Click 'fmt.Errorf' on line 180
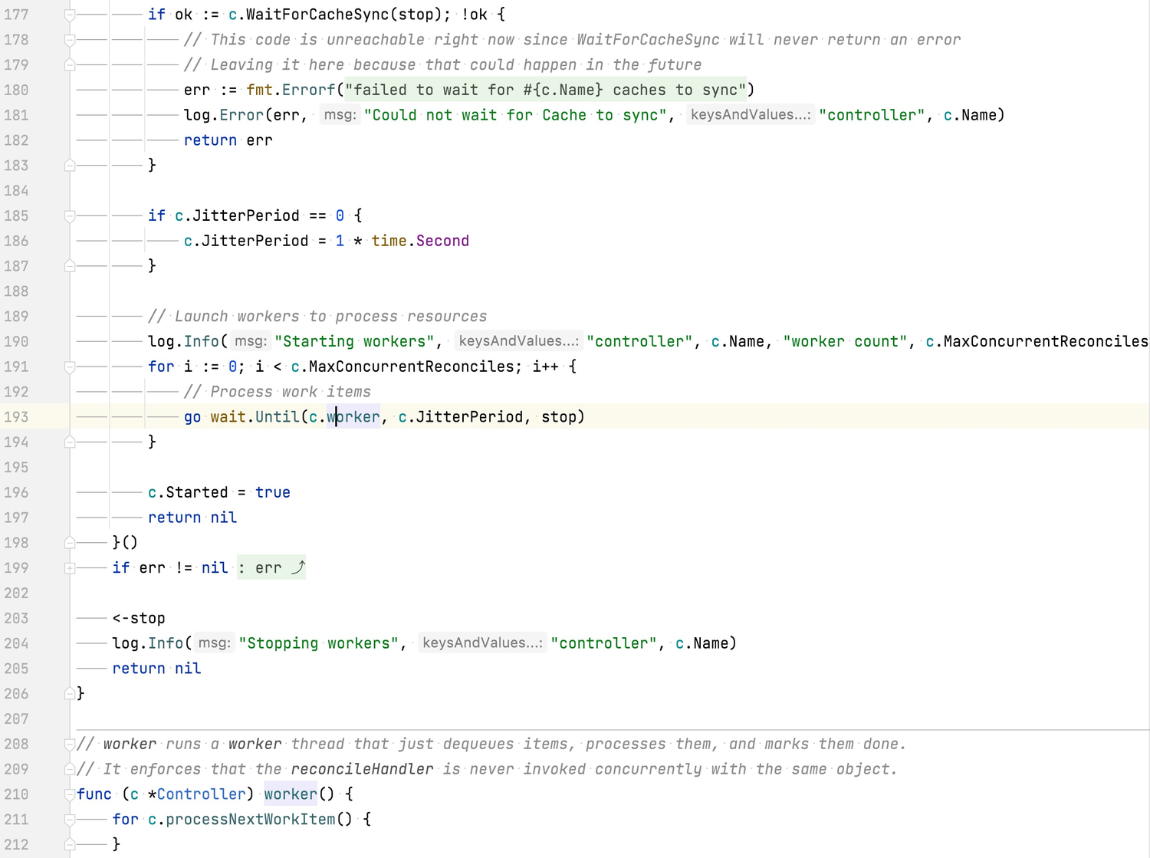1150x858 pixels. [291, 90]
